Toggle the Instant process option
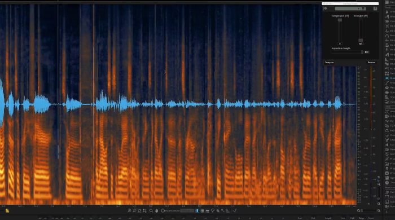This screenshot has height=220, width=395. [x=163, y=210]
